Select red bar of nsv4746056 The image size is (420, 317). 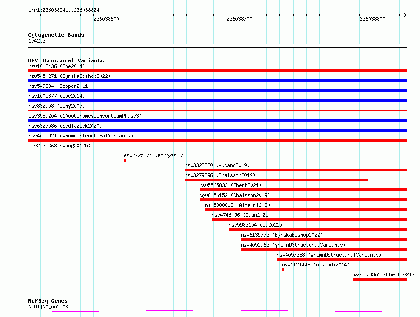pos(310,220)
